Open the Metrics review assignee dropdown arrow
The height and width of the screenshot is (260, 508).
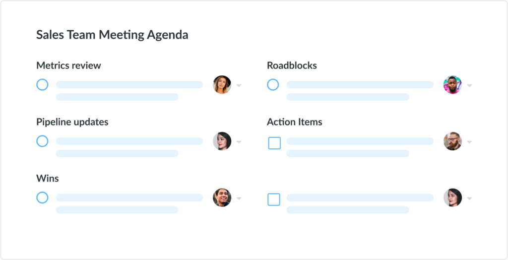239,85
